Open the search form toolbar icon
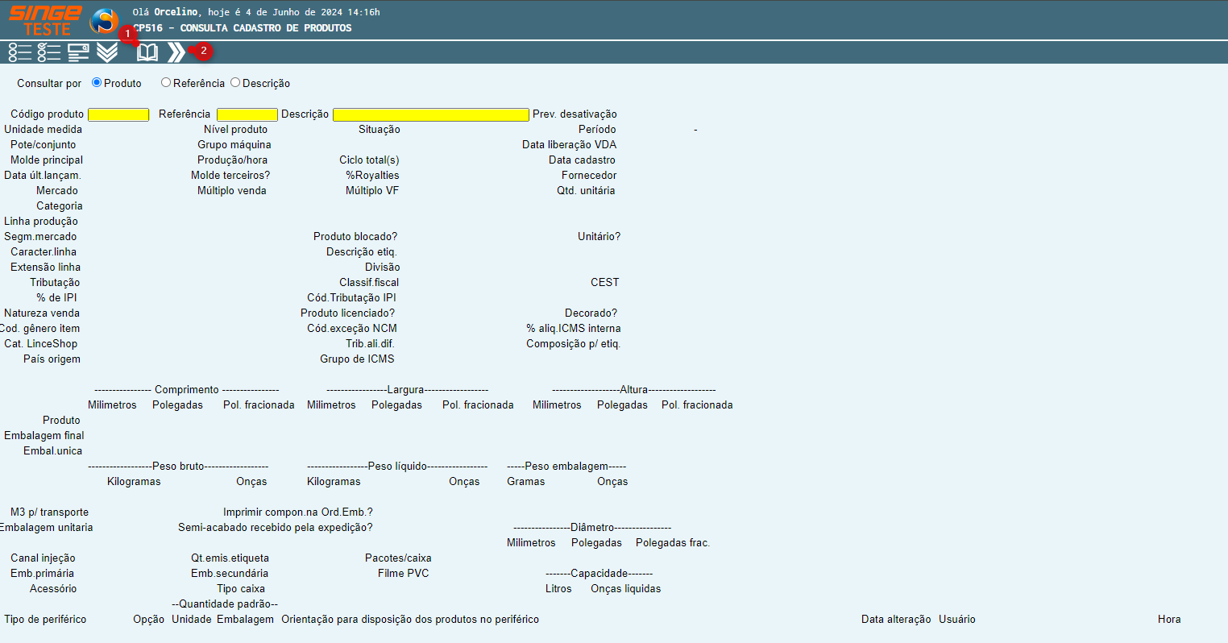This screenshot has height=643, width=1228. (x=78, y=52)
